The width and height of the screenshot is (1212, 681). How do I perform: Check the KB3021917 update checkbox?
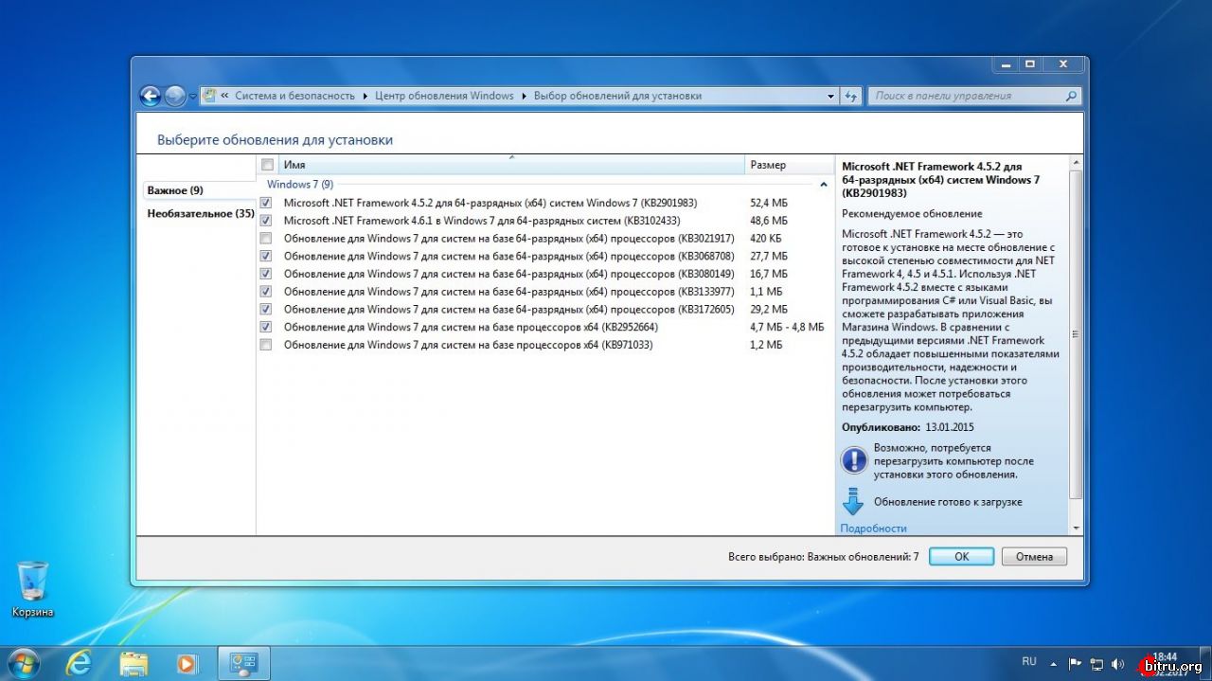[266, 238]
